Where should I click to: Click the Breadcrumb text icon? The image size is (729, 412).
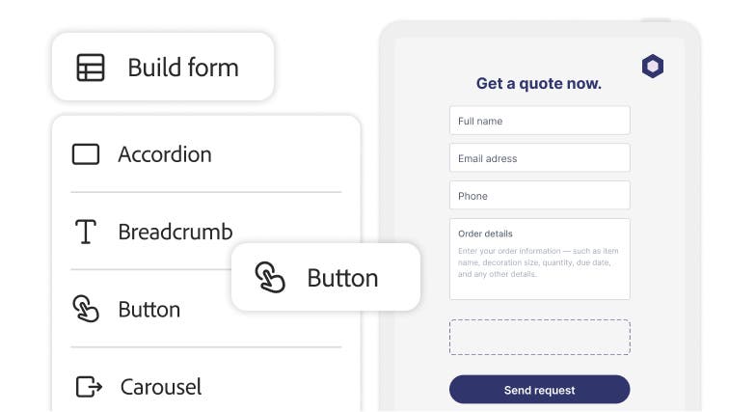(x=86, y=232)
